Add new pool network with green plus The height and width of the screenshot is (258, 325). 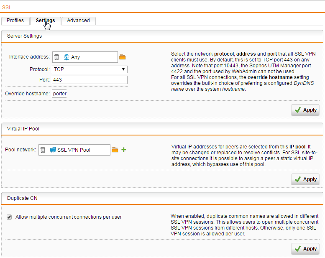tap(124, 150)
